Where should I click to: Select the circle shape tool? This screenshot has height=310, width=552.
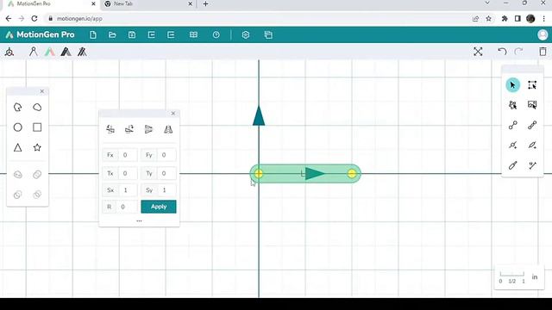17,127
